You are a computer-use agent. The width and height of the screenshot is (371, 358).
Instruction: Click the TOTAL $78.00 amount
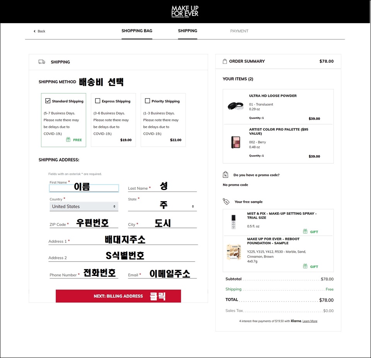click(x=326, y=300)
